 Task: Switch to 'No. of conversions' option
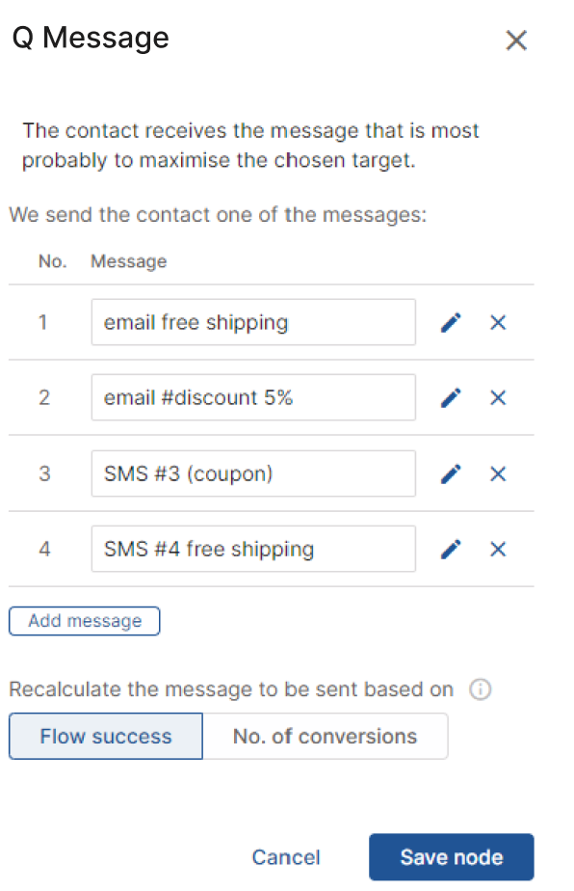pyautogui.click(x=326, y=737)
